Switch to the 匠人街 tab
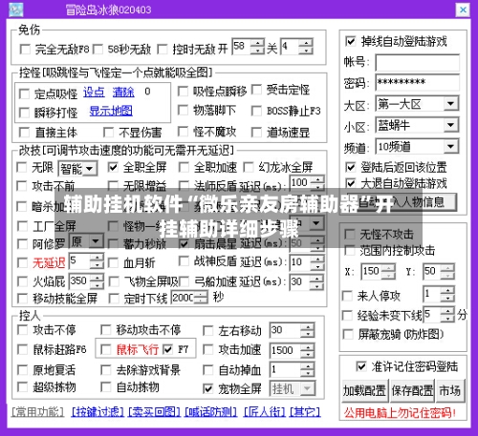The image size is (478, 436). 264,412
